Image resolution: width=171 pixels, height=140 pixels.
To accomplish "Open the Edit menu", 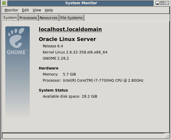I will tap(25, 10).
